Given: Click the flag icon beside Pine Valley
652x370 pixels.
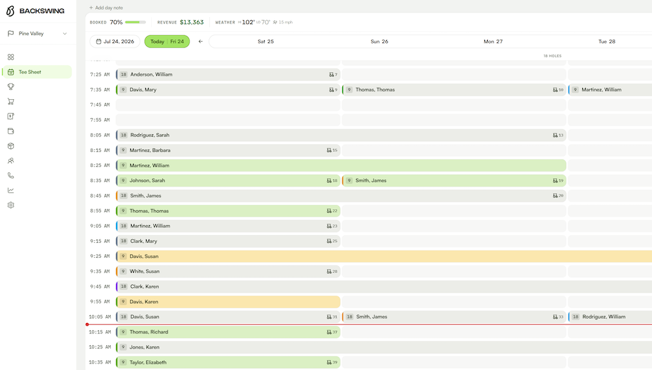Looking at the screenshot, I should [x=11, y=33].
